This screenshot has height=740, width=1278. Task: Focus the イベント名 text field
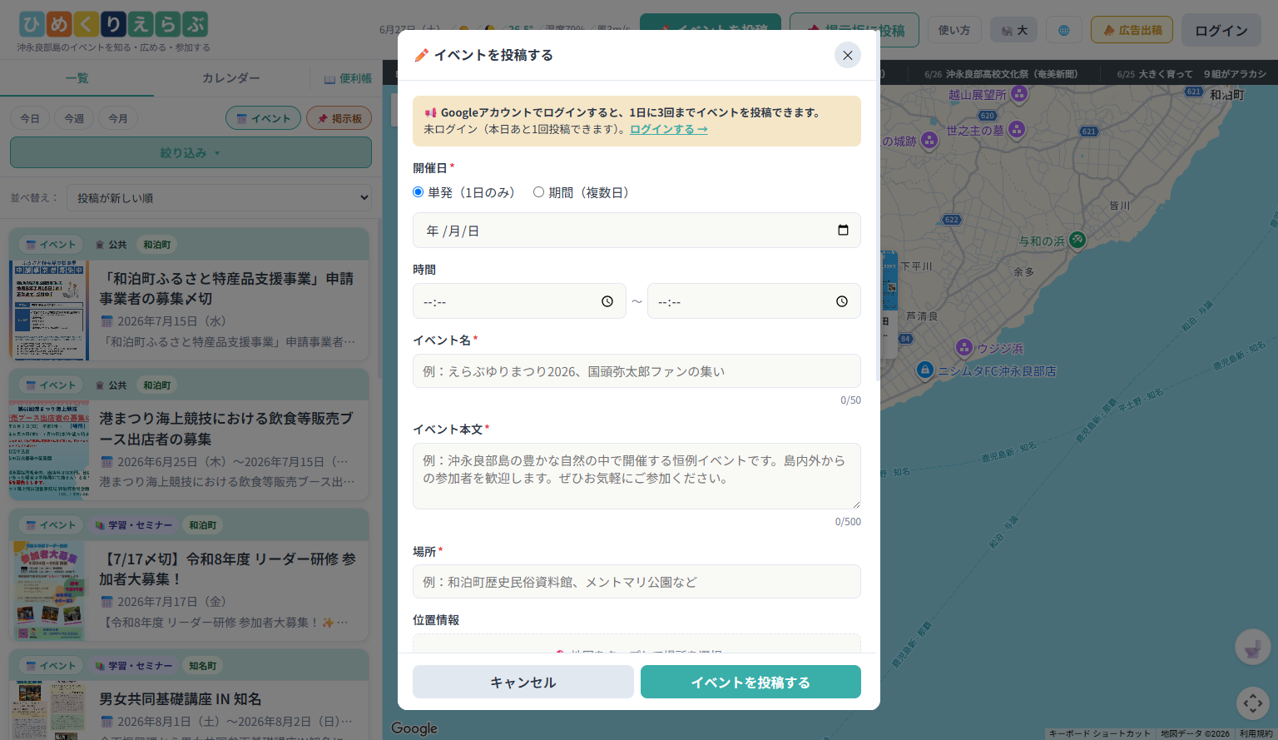coord(637,371)
